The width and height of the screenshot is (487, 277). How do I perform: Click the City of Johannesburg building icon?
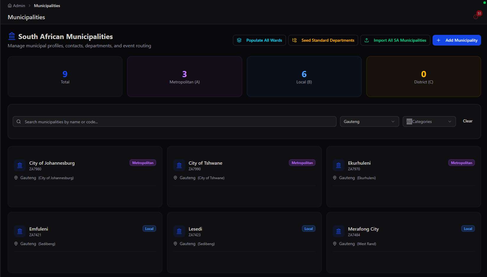pyautogui.click(x=20, y=165)
